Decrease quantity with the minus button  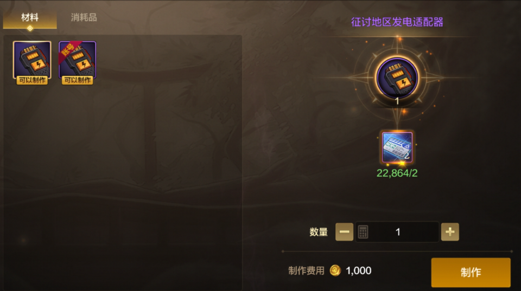[344, 231]
